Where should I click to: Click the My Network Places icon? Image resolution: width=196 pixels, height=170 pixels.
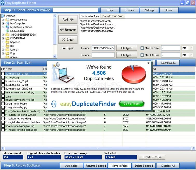coord(8,27)
